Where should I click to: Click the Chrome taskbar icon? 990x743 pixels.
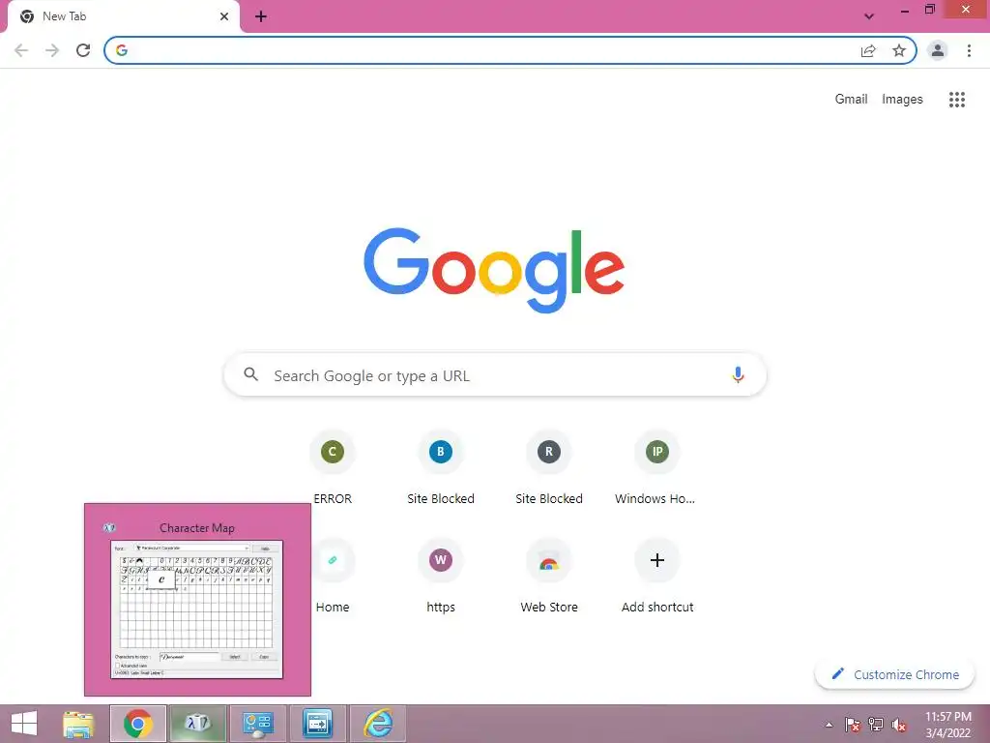tap(137, 724)
